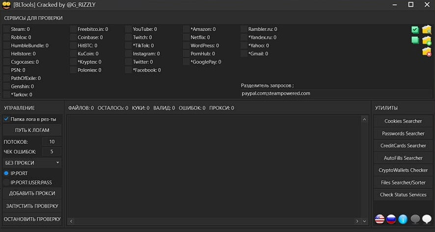Image resolution: width=435 pixels, height=232 pixels.
Task: Select the IP:PORT:USER:PASS option
Action: [x=6, y=182]
